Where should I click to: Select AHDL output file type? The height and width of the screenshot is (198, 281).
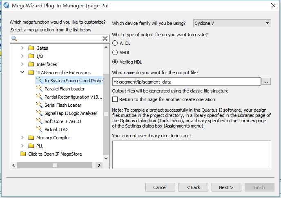tap(115, 43)
